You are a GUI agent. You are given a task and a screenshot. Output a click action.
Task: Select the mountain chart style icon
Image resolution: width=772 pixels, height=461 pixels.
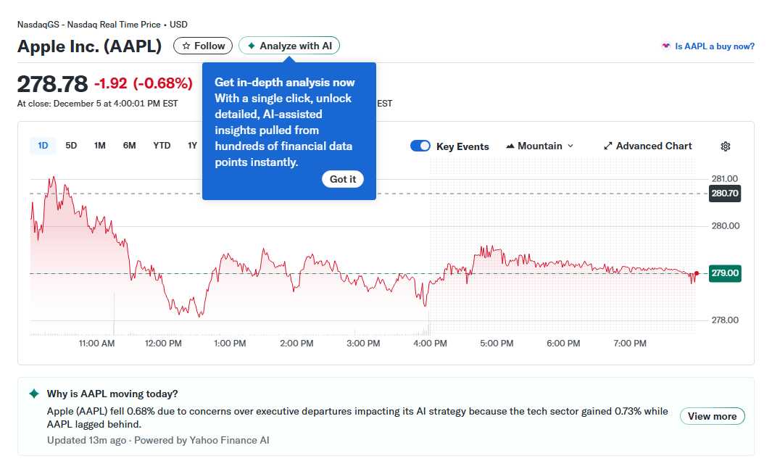click(x=511, y=146)
